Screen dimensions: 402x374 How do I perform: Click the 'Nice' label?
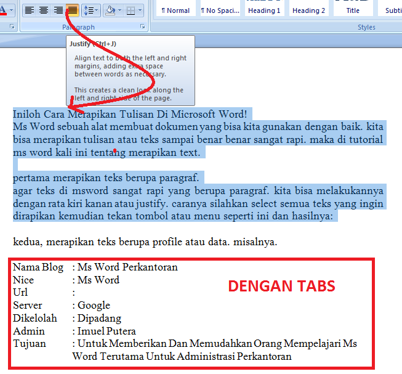[x=23, y=280]
